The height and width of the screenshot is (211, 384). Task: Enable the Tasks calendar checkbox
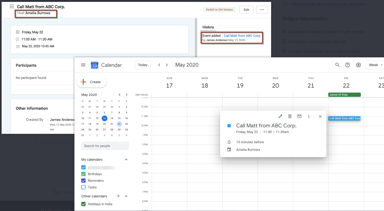click(83, 187)
